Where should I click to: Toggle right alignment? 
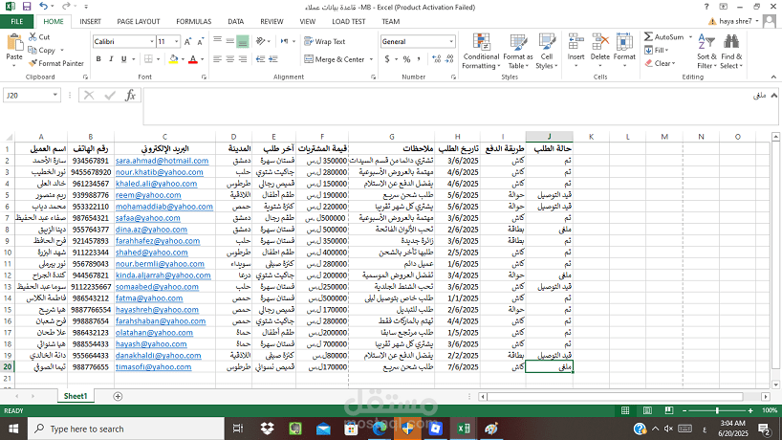point(243,59)
